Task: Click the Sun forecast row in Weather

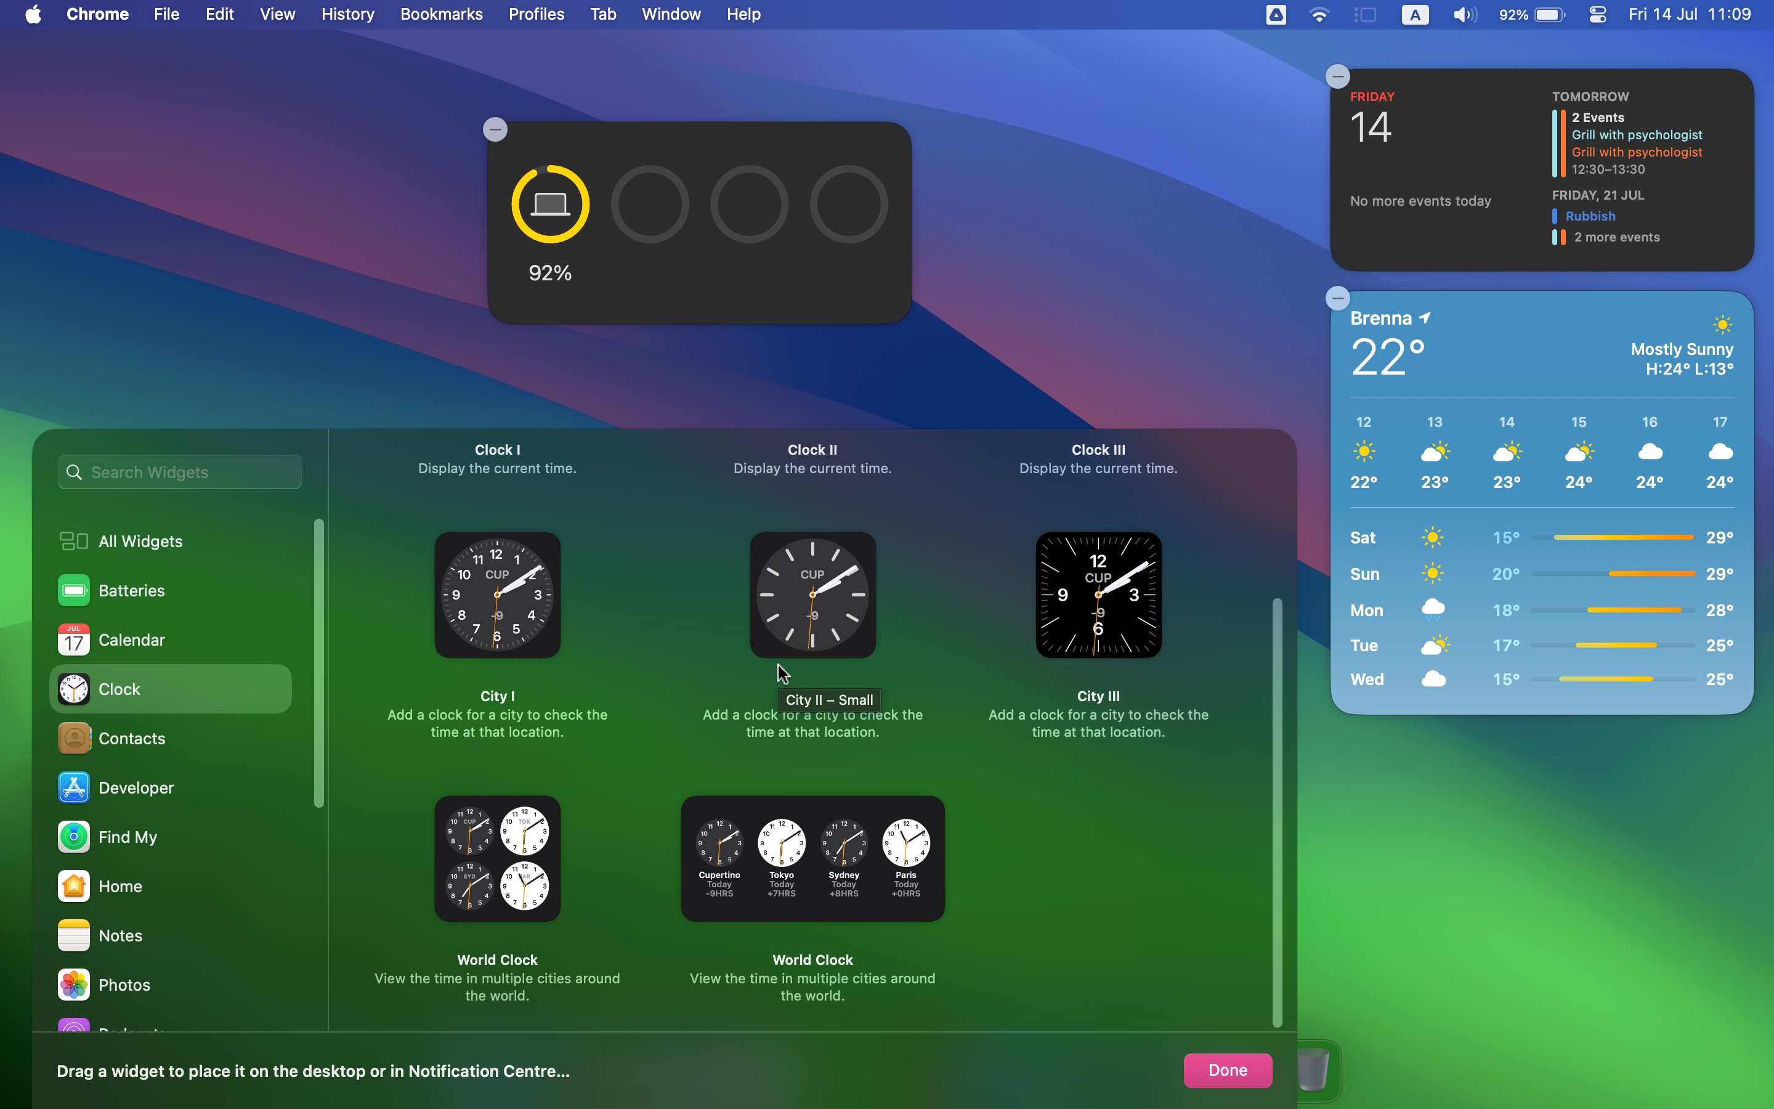Action: [1542, 574]
